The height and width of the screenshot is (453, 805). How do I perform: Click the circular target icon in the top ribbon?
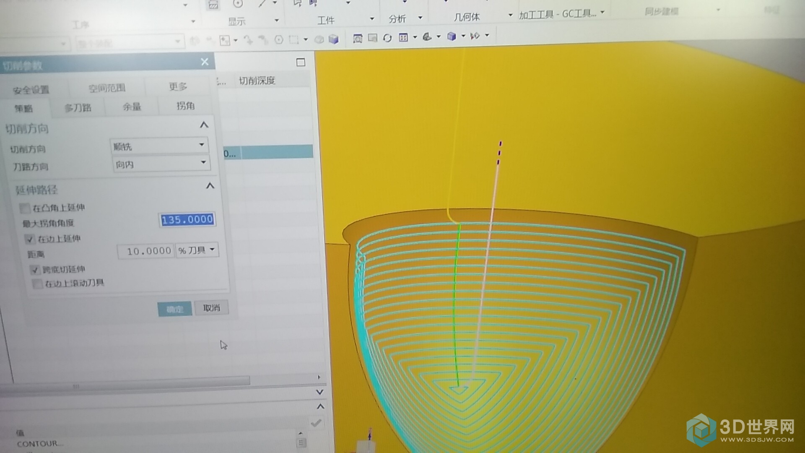coord(238,4)
